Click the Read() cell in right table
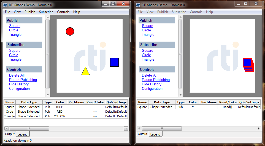265x146 pixels. [x=228, y=107]
